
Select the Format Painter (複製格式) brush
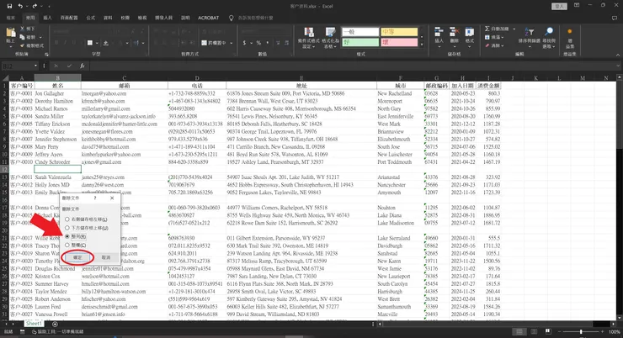[x=22, y=45]
